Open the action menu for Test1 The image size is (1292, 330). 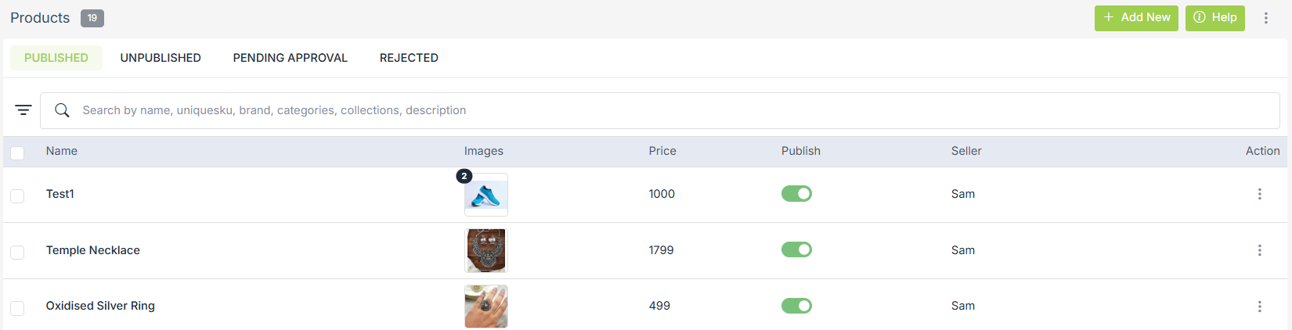1259,194
